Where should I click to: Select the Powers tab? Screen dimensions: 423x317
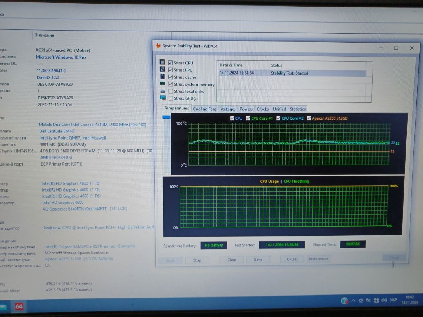(246, 109)
